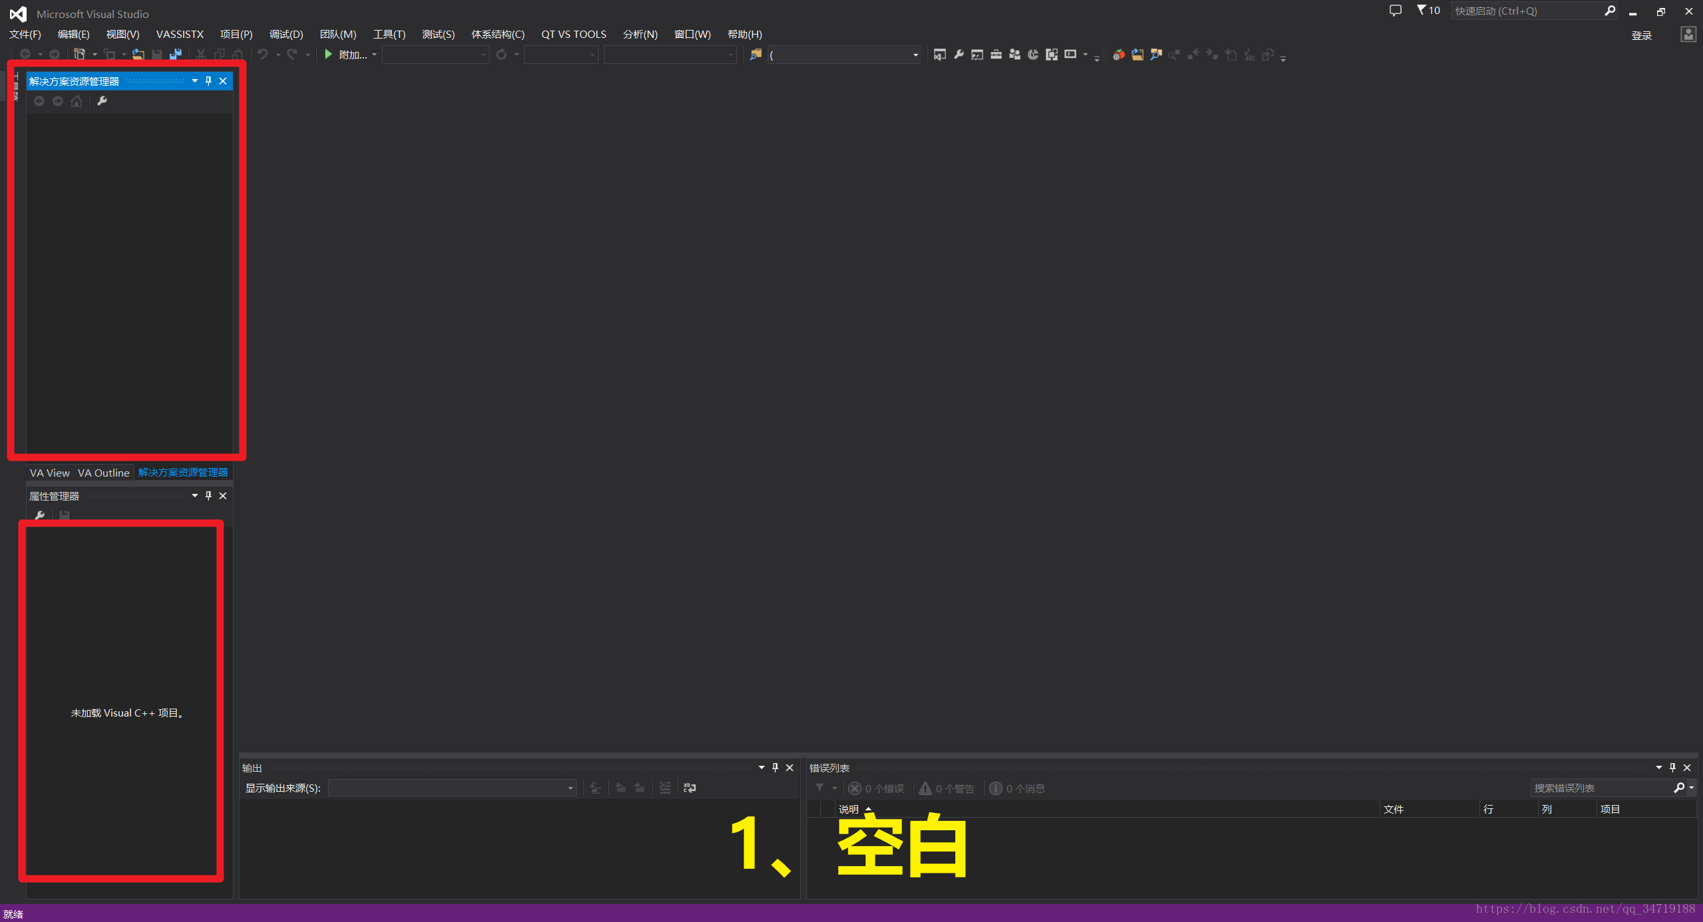This screenshot has width=1703, height=922.
Task: Click the wrench icon in Solution Explorer toolbar
Action: [102, 101]
